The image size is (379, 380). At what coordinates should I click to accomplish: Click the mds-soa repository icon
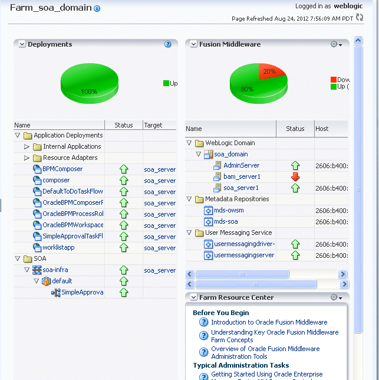point(208,222)
